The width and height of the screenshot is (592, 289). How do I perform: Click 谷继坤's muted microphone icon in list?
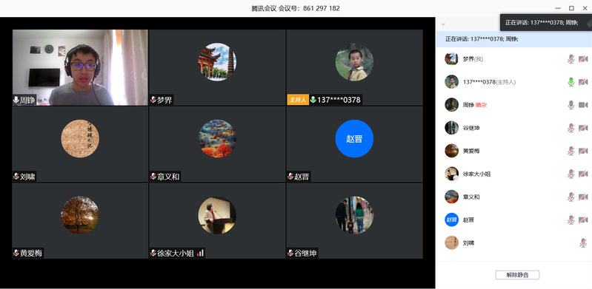571,128
